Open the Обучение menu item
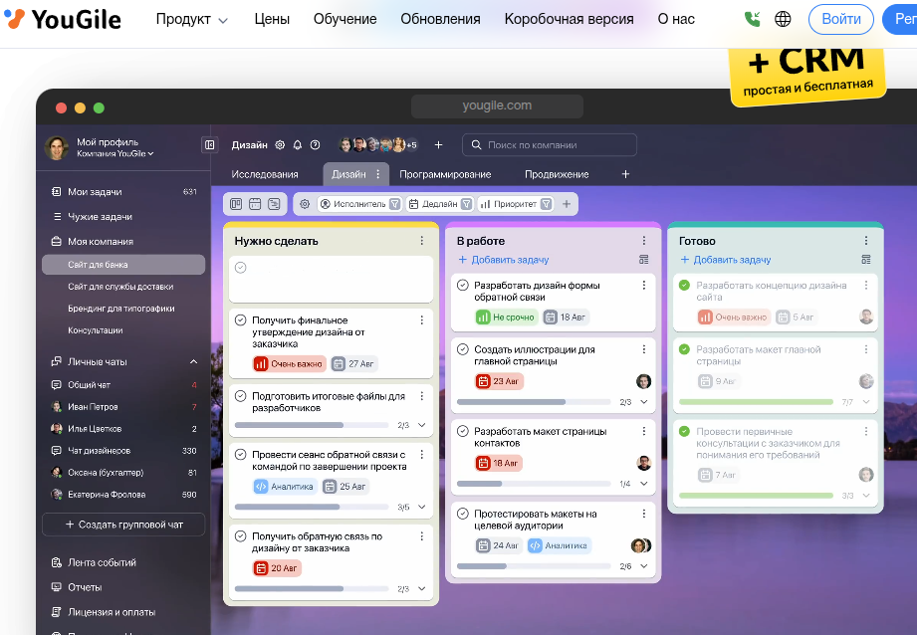The image size is (917, 635). click(345, 19)
